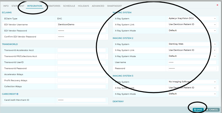The image size is (222, 113).
Task: Expand the No Imaging Software dropdown
Action: point(192,82)
